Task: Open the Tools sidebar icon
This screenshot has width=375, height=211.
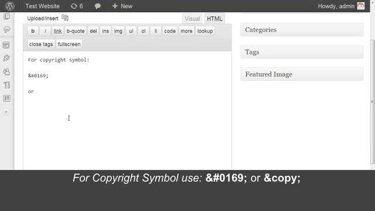Action: click(x=6, y=85)
